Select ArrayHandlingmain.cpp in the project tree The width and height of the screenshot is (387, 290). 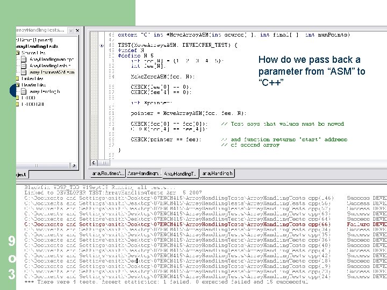[52, 59]
